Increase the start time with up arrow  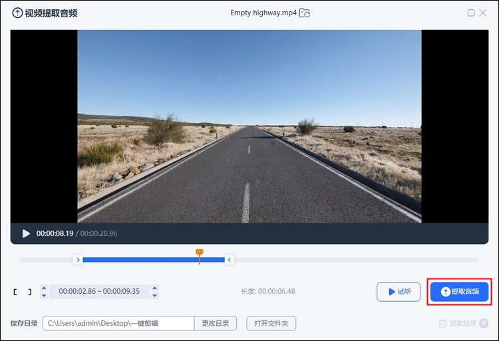tap(44, 288)
